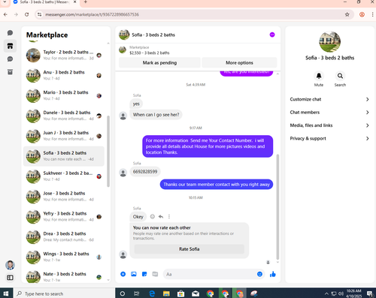376x298 pixels.
Task: Open the Chats icon in left sidebar
Action: coord(10,33)
